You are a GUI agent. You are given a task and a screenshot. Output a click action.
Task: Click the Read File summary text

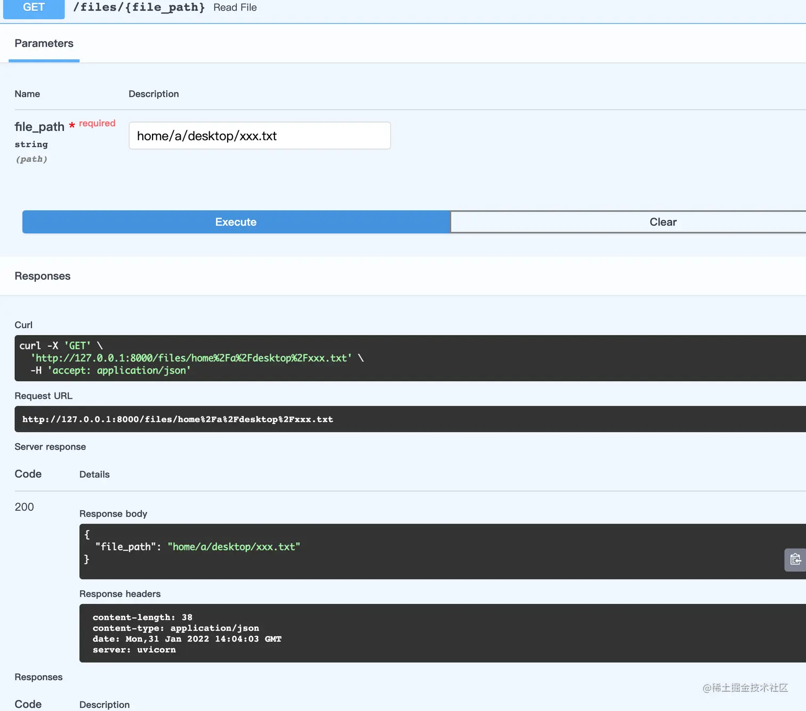[235, 7]
